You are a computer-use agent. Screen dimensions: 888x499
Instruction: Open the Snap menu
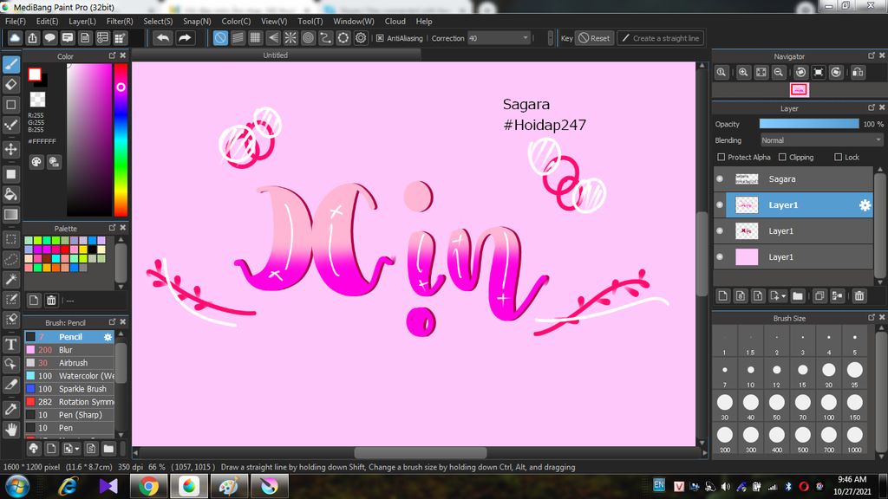(x=197, y=21)
